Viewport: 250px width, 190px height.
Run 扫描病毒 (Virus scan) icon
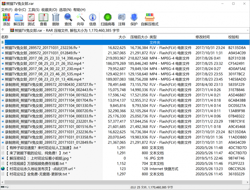(x=108, y=19)
